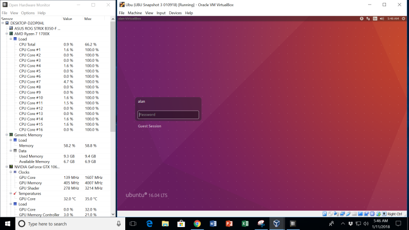Click Guest Session login link
Viewport: 409px width, 230px height.
(149, 126)
